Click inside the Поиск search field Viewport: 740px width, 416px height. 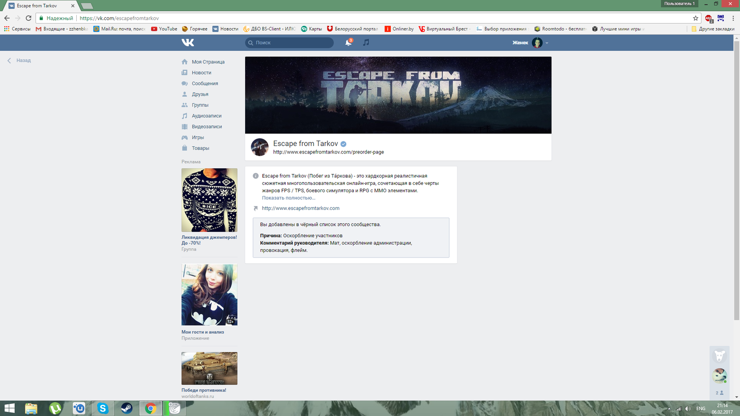pos(289,43)
